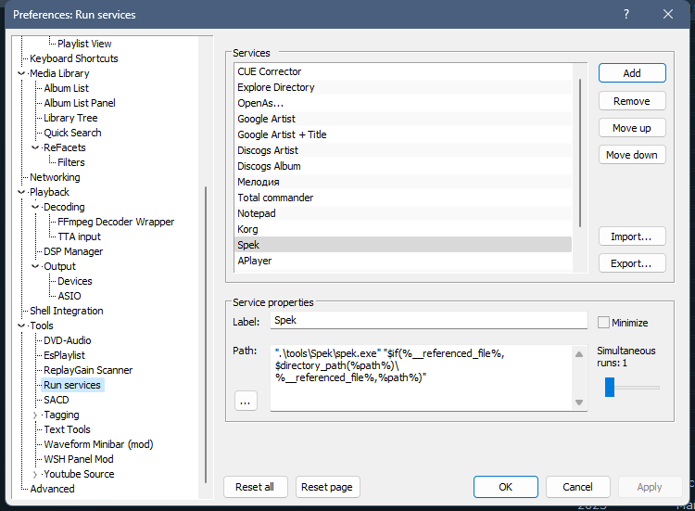Select CUE Corrector service entry
Screen dimensions: 695x511
(269, 71)
